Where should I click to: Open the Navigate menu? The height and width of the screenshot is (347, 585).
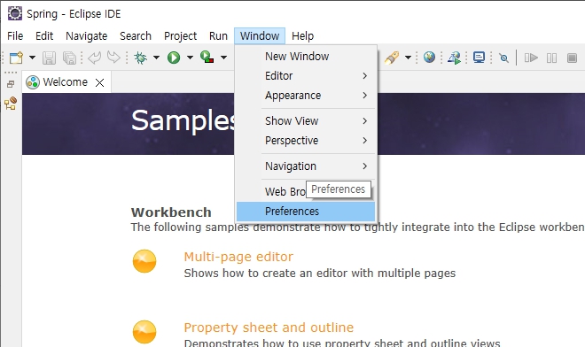click(87, 36)
